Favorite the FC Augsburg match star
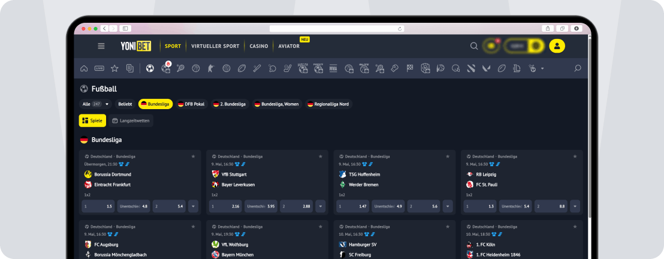Viewport: 664px width, 259px height. (x=193, y=227)
